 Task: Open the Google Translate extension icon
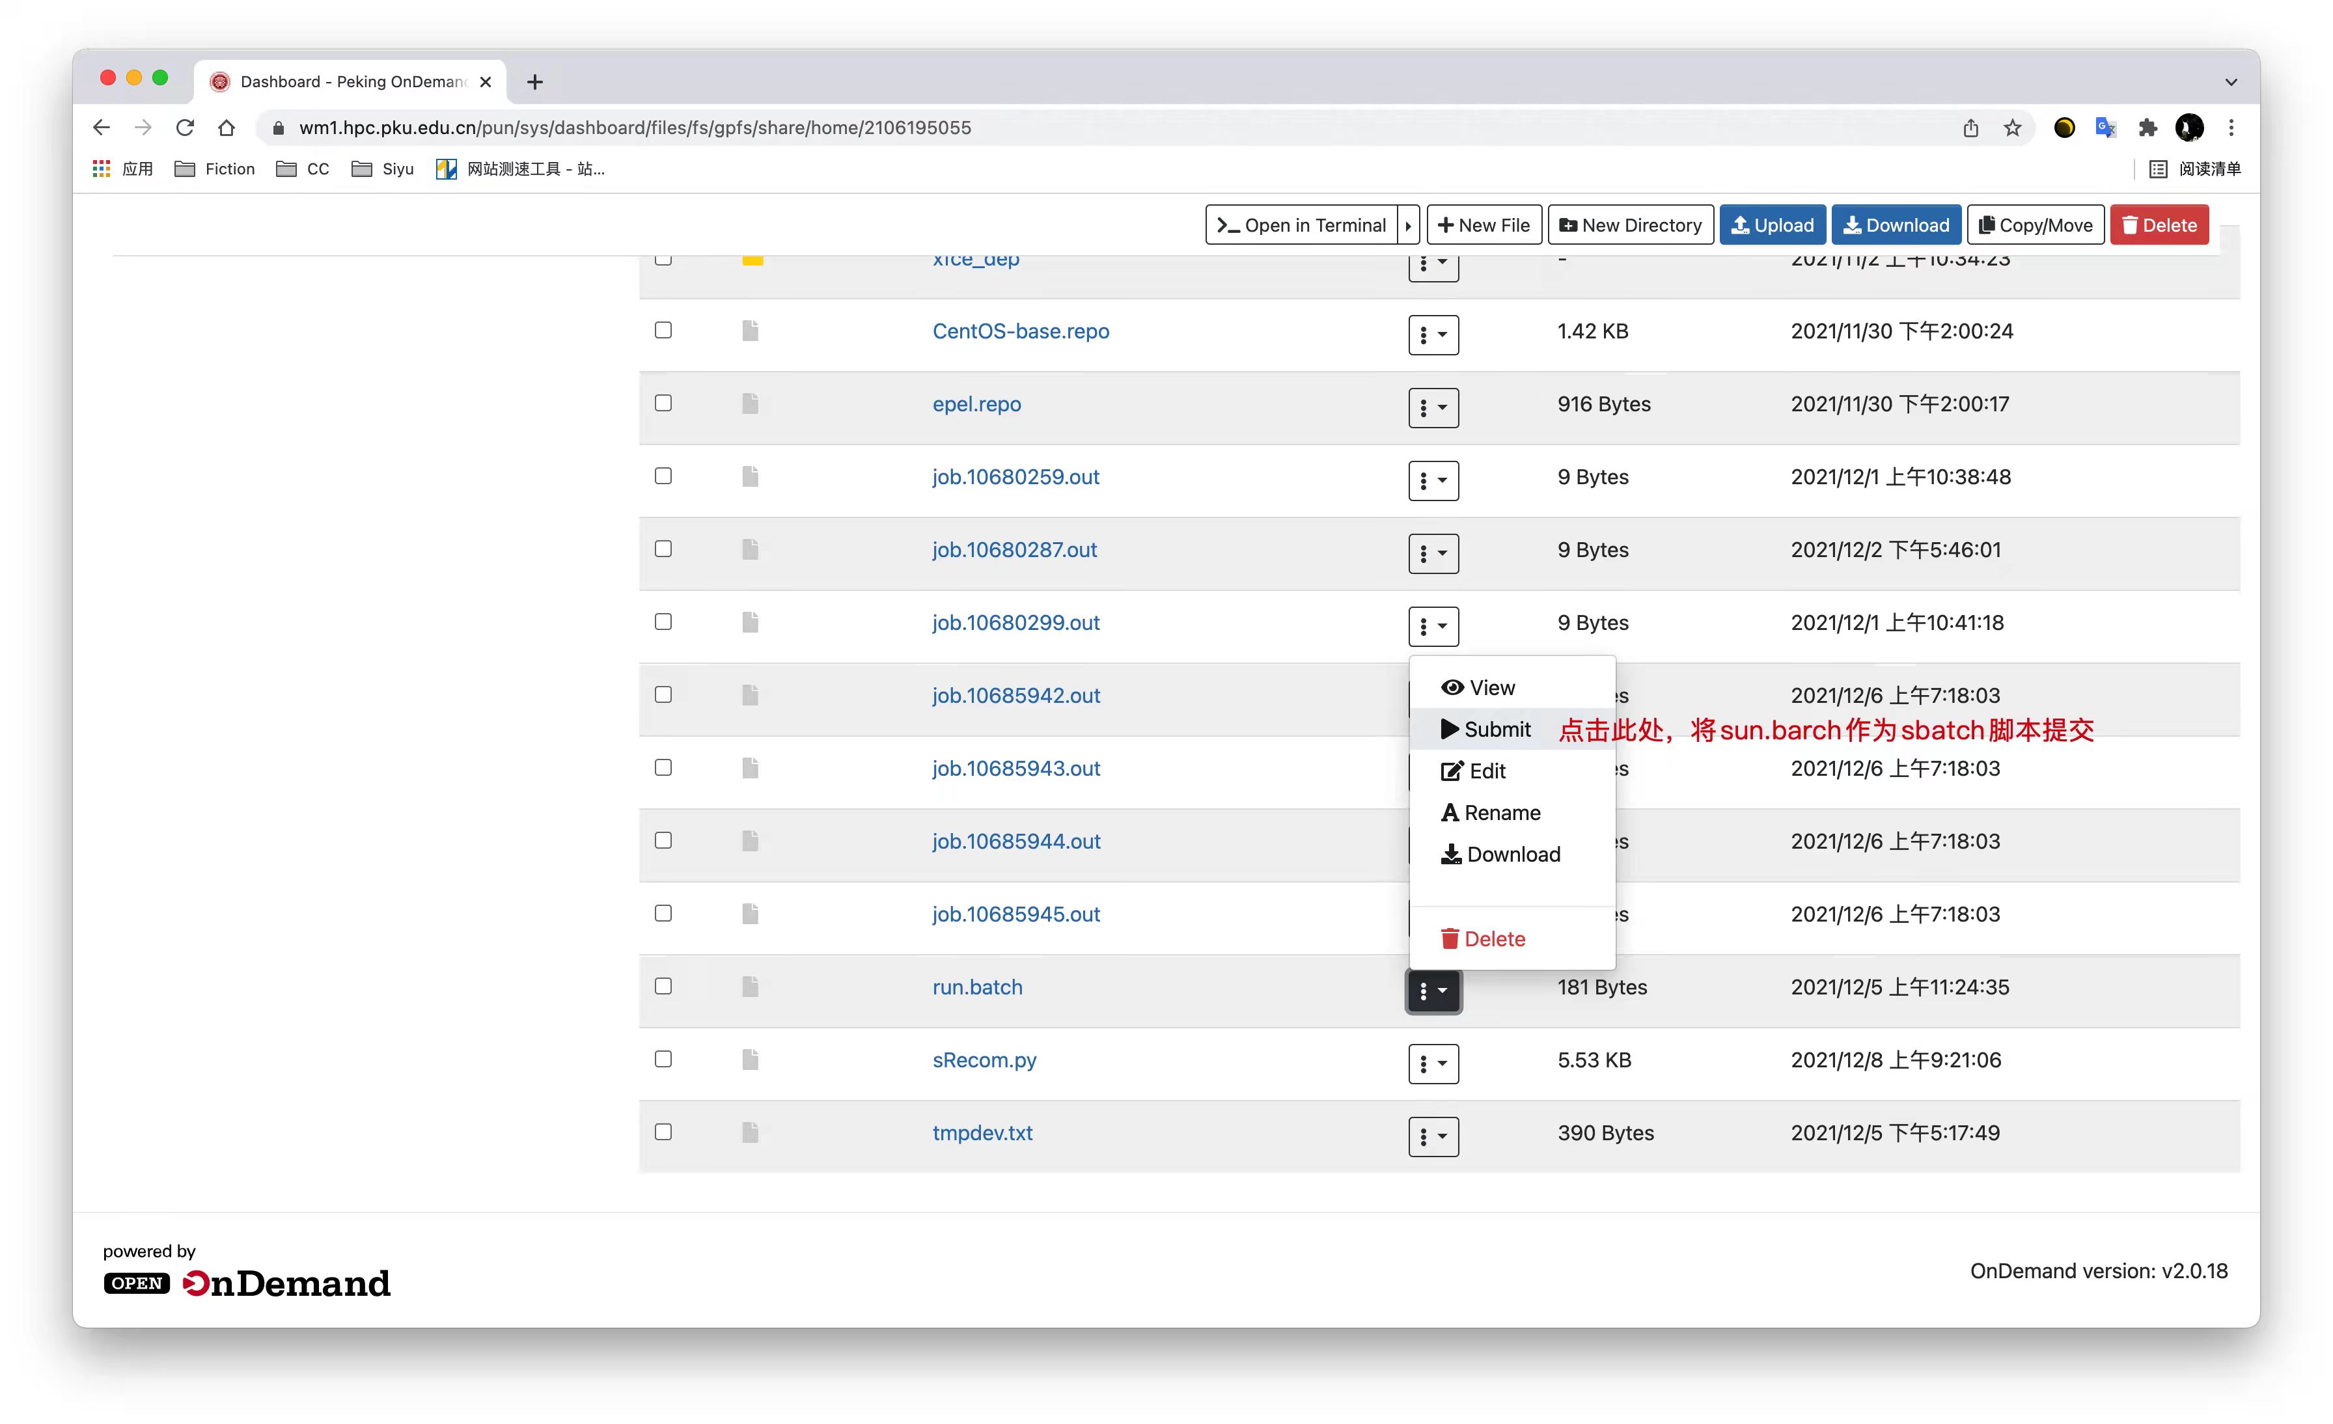pos(2106,128)
